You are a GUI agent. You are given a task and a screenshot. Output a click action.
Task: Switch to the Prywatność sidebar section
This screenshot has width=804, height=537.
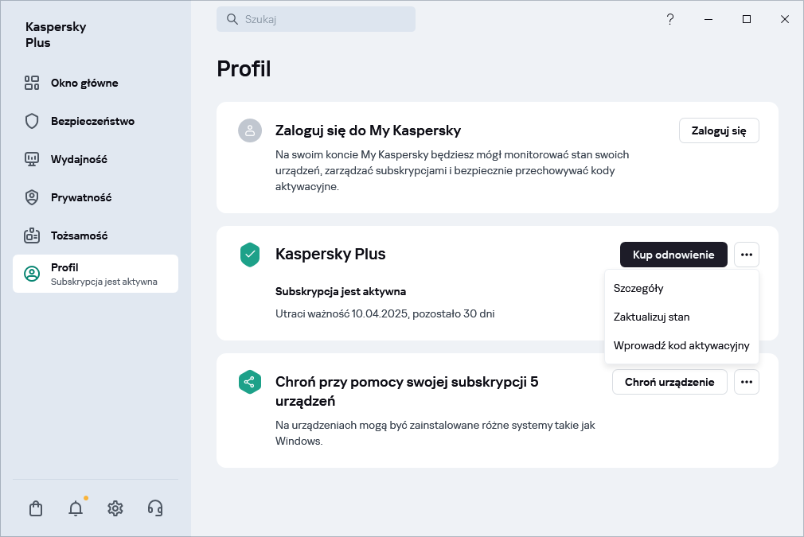pyautogui.click(x=80, y=197)
